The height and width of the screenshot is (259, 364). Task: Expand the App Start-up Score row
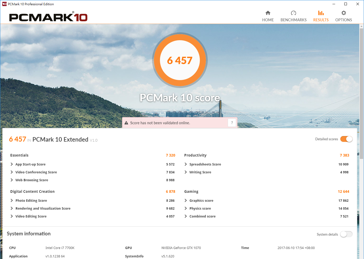12,164
